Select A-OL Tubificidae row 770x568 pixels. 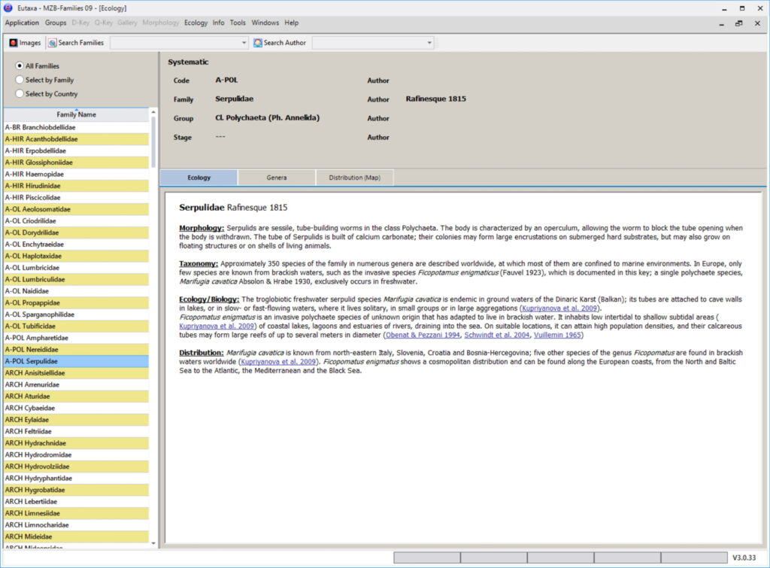pos(76,327)
